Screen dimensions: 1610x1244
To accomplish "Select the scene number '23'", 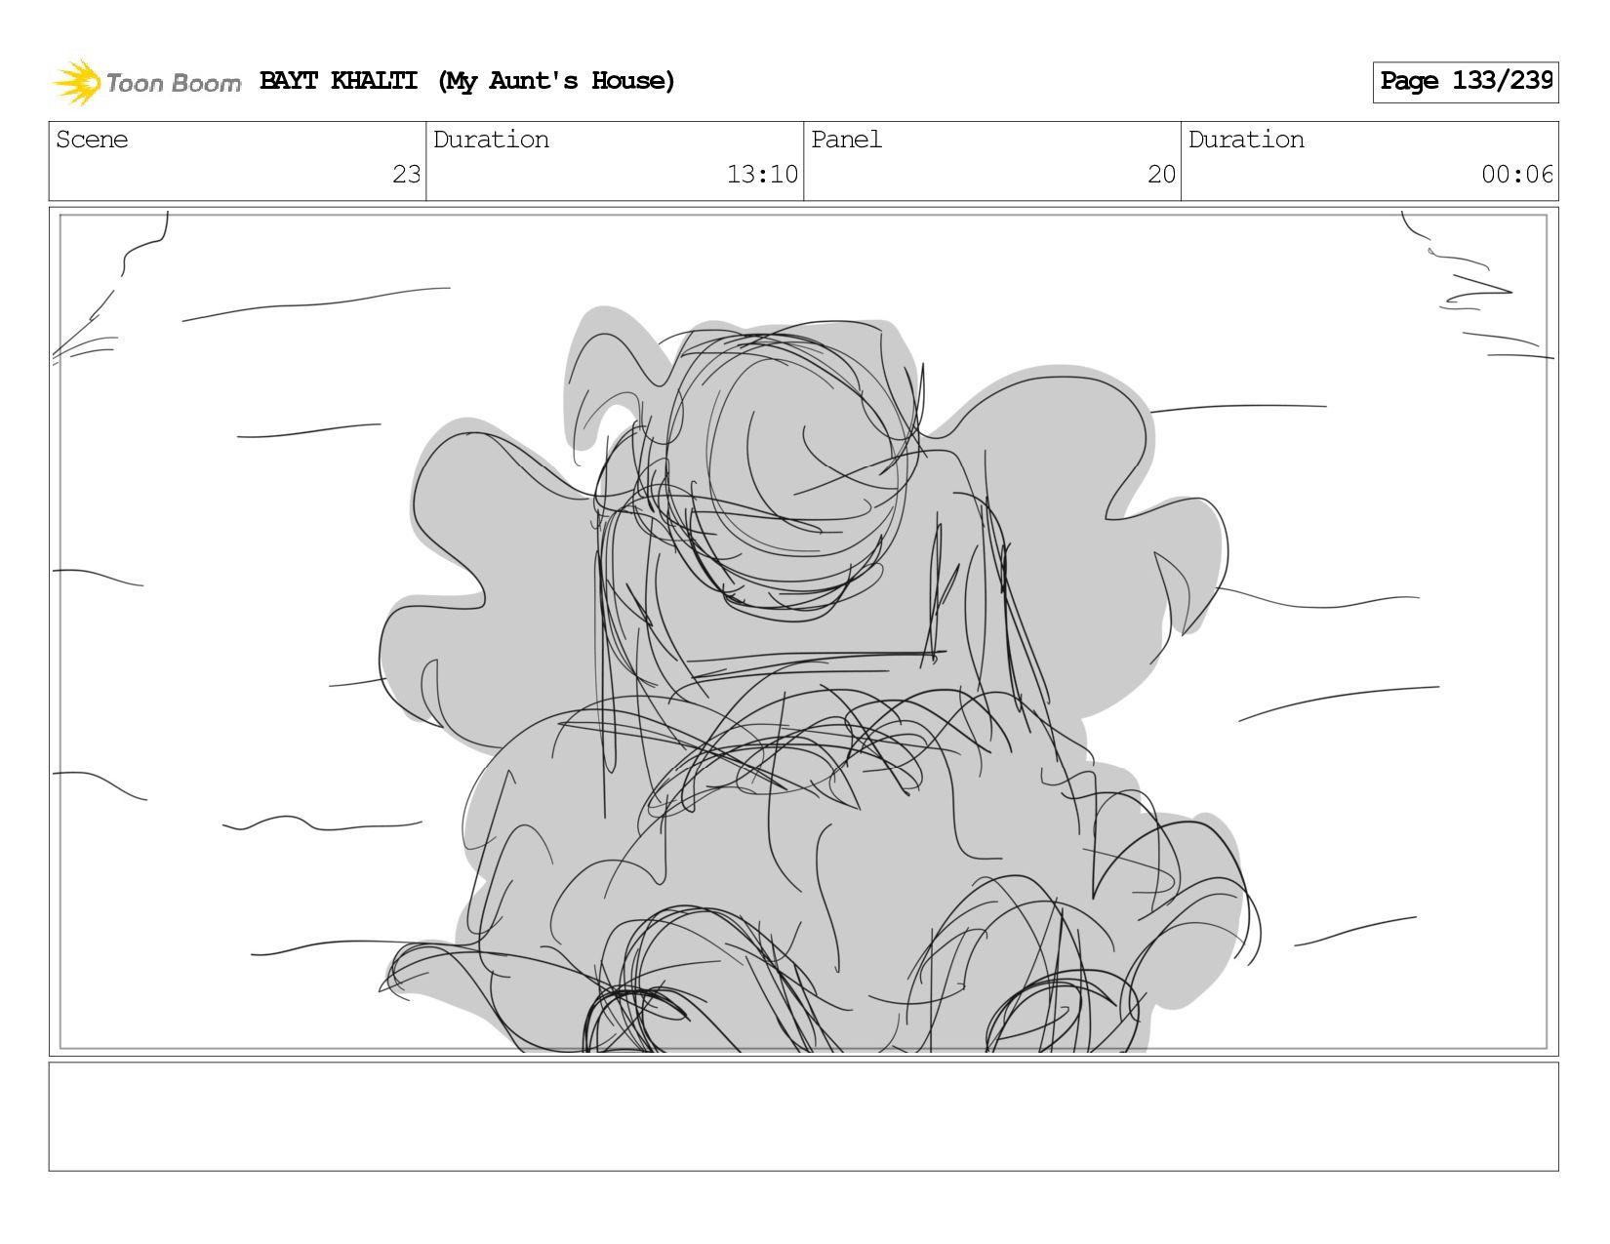I will [406, 175].
